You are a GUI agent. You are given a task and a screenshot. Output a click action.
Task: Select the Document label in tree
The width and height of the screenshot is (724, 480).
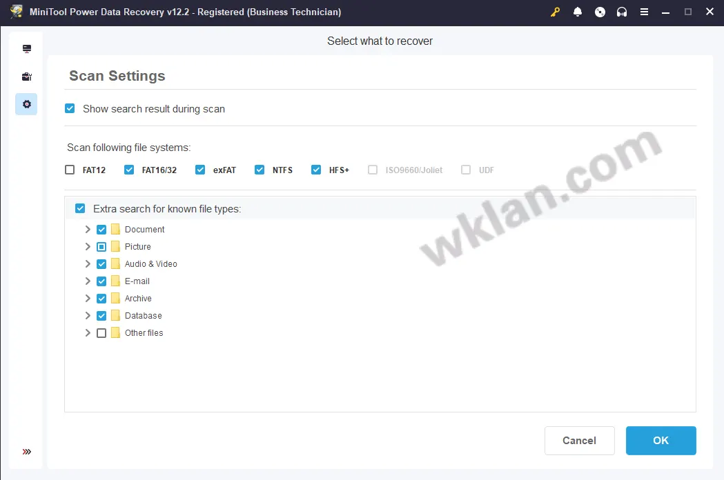coord(144,230)
